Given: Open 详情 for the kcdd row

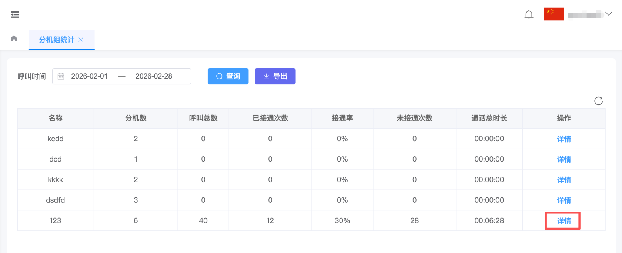Looking at the screenshot, I should [x=564, y=139].
